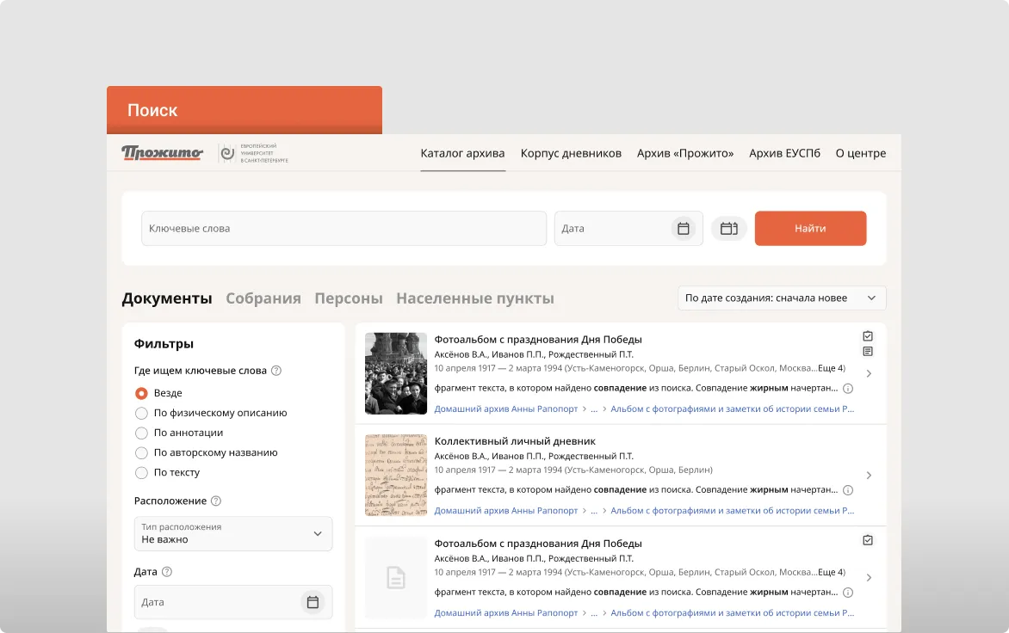Expand first Фотоальбом result with chevron arrow
Screen dimensions: 1009x633
pos(869,373)
